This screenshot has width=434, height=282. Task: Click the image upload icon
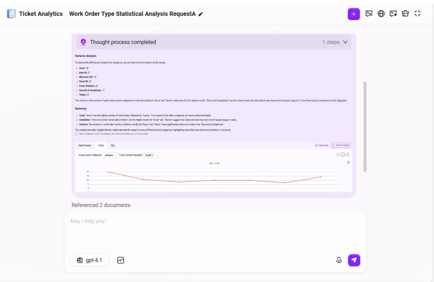(121, 260)
